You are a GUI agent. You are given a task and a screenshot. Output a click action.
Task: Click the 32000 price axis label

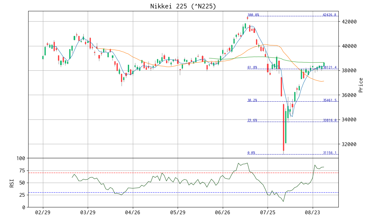coord(349,144)
